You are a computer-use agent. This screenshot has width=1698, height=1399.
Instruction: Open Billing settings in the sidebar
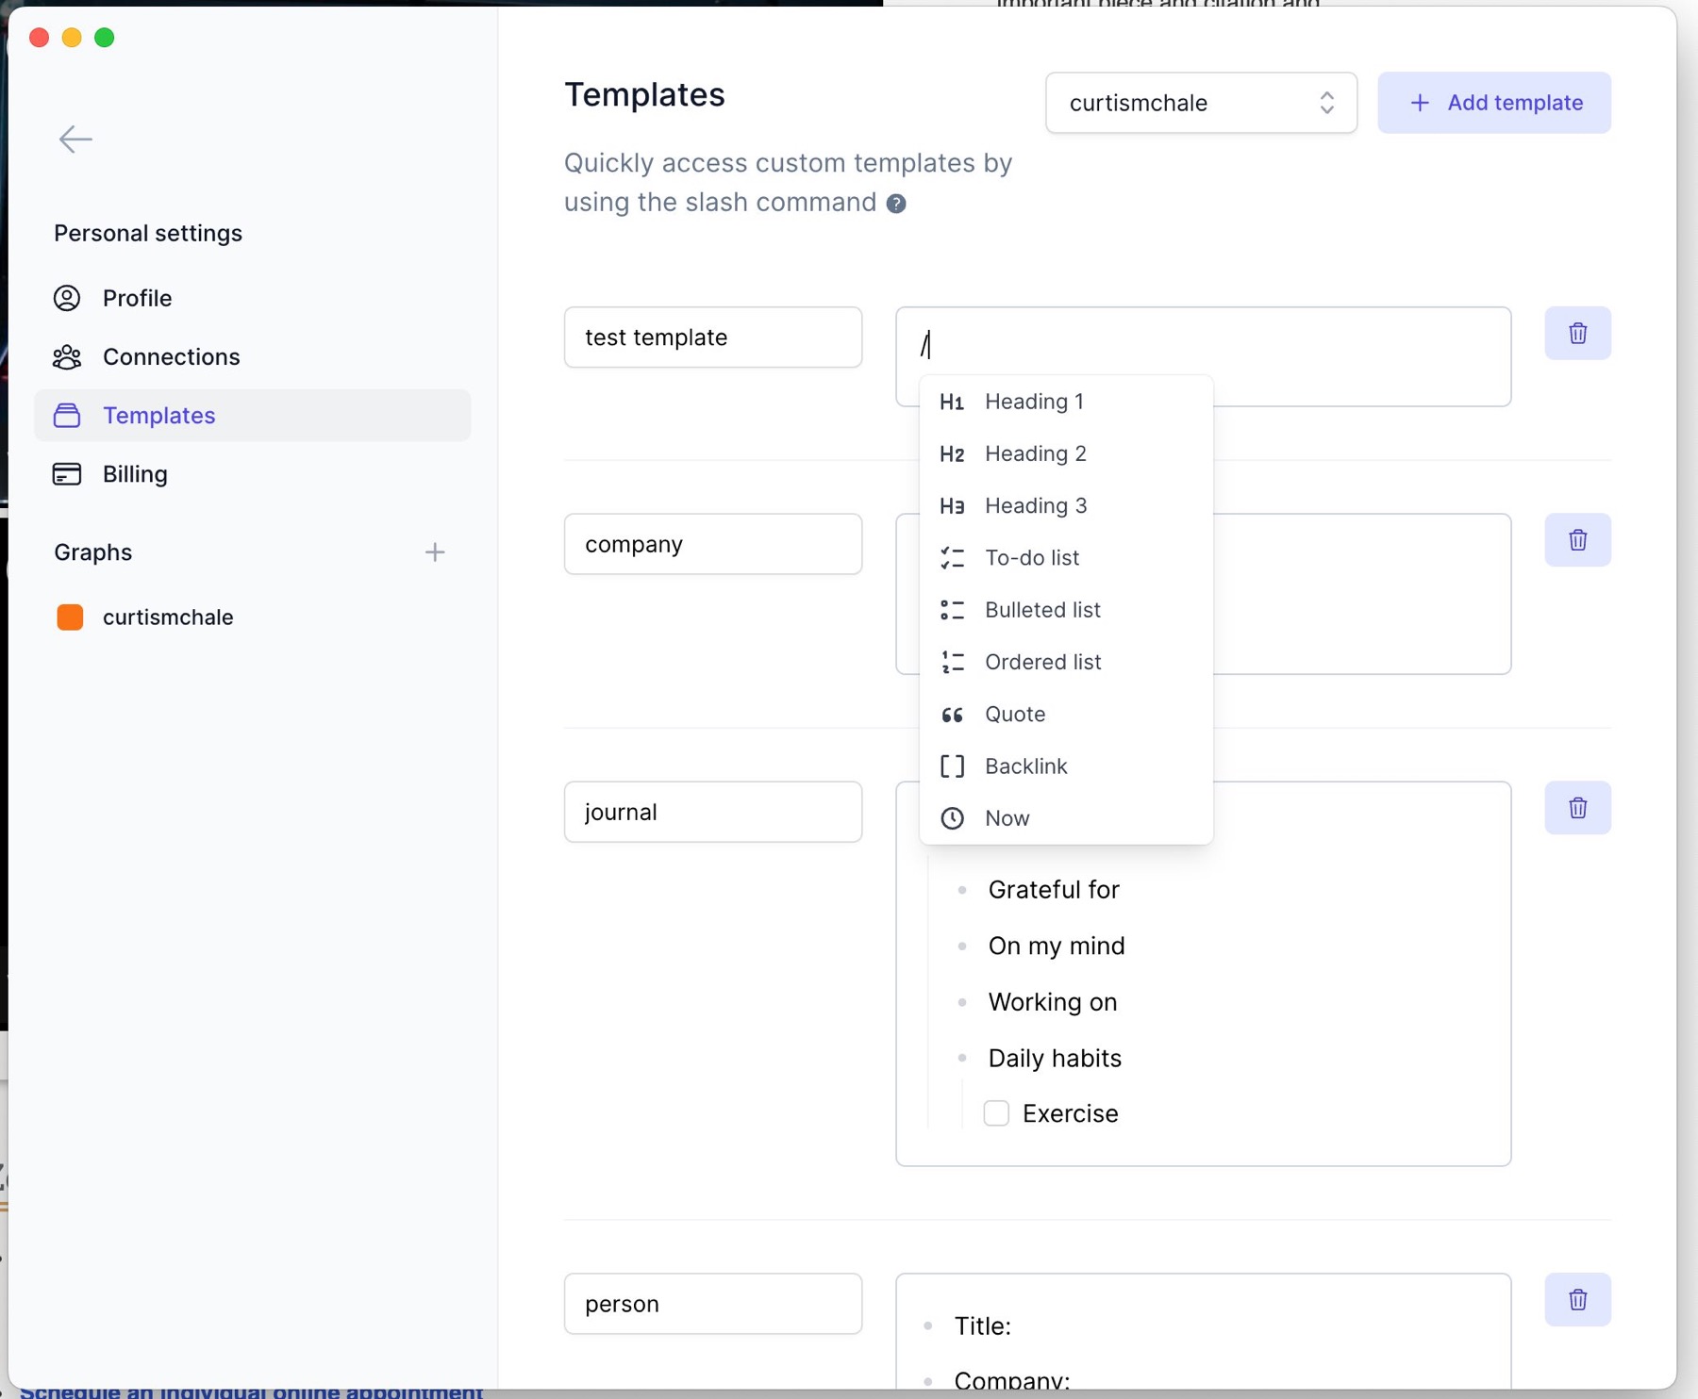click(x=135, y=474)
